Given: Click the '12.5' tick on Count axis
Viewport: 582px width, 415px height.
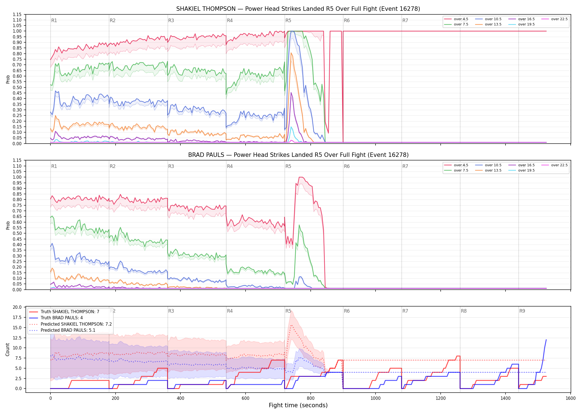Looking at the screenshot, I should click(x=17, y=338).
